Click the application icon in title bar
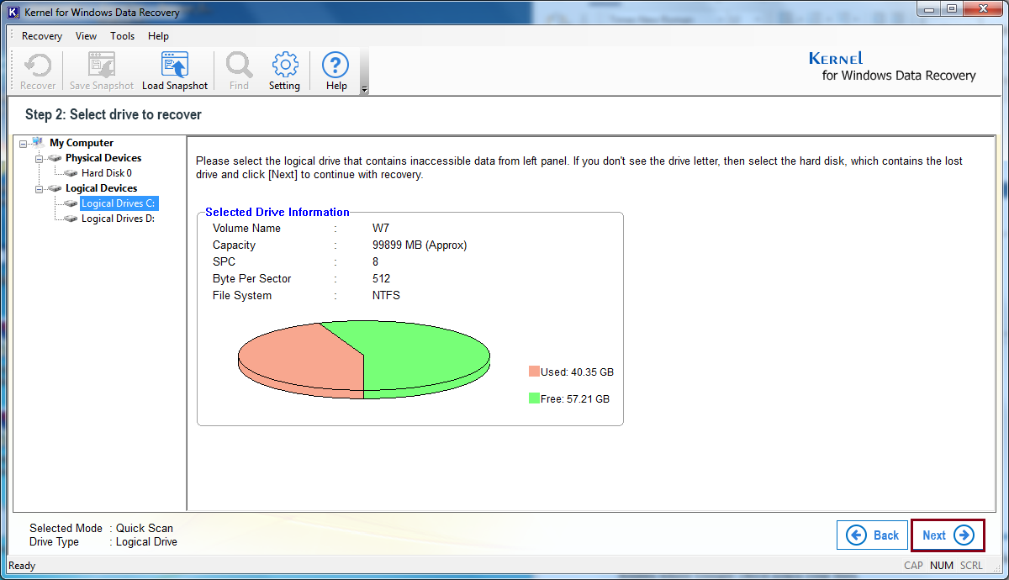The height and width of the screenshot is (580, 1009). [13, 13]
